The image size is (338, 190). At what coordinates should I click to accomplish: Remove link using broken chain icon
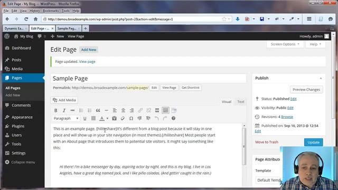[148, 110]
